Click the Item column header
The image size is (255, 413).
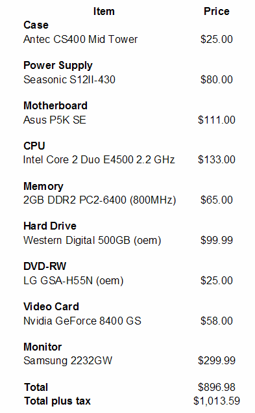[x=104, y=11]
